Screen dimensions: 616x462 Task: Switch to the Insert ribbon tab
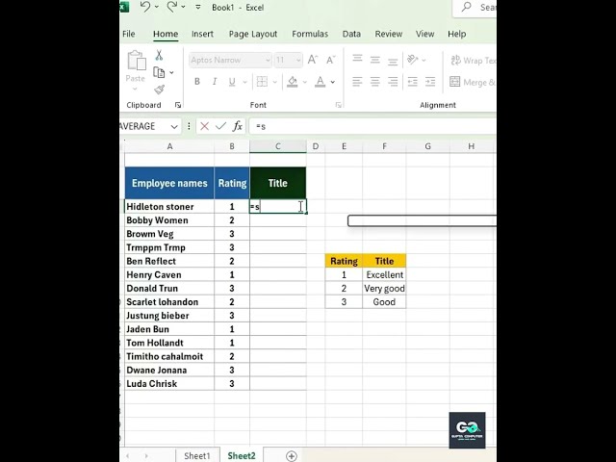tap(202, 34)
